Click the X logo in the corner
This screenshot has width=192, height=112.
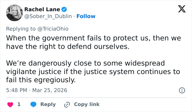coord(182,9)
